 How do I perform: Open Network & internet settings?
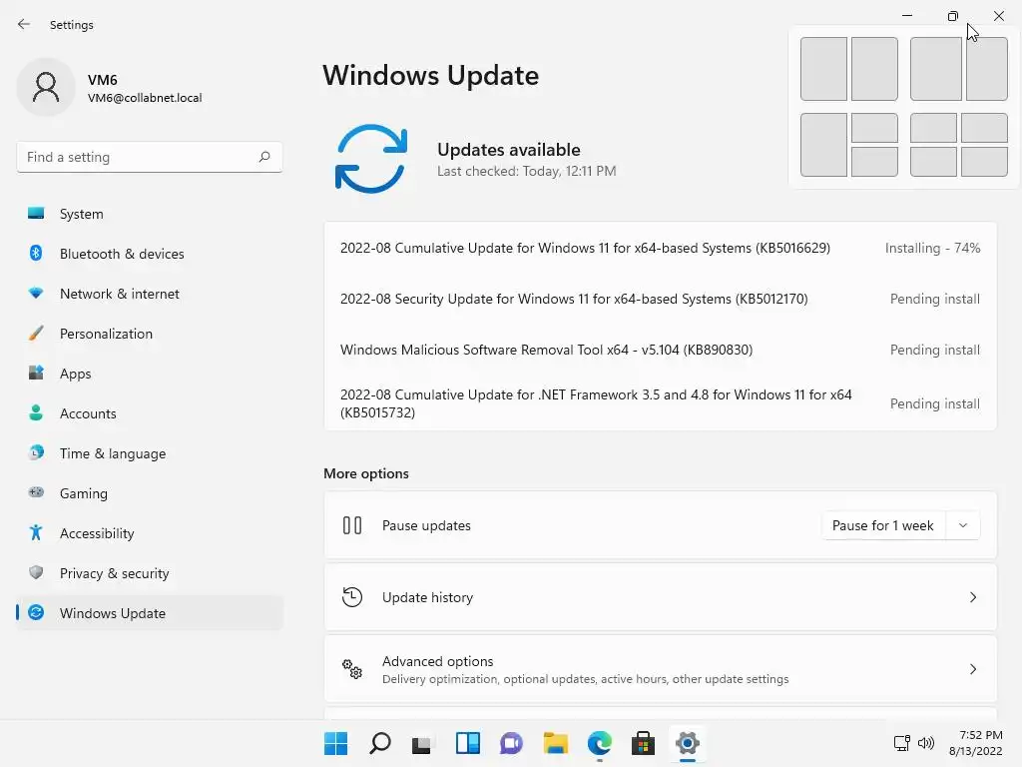[x=150, y=294]
